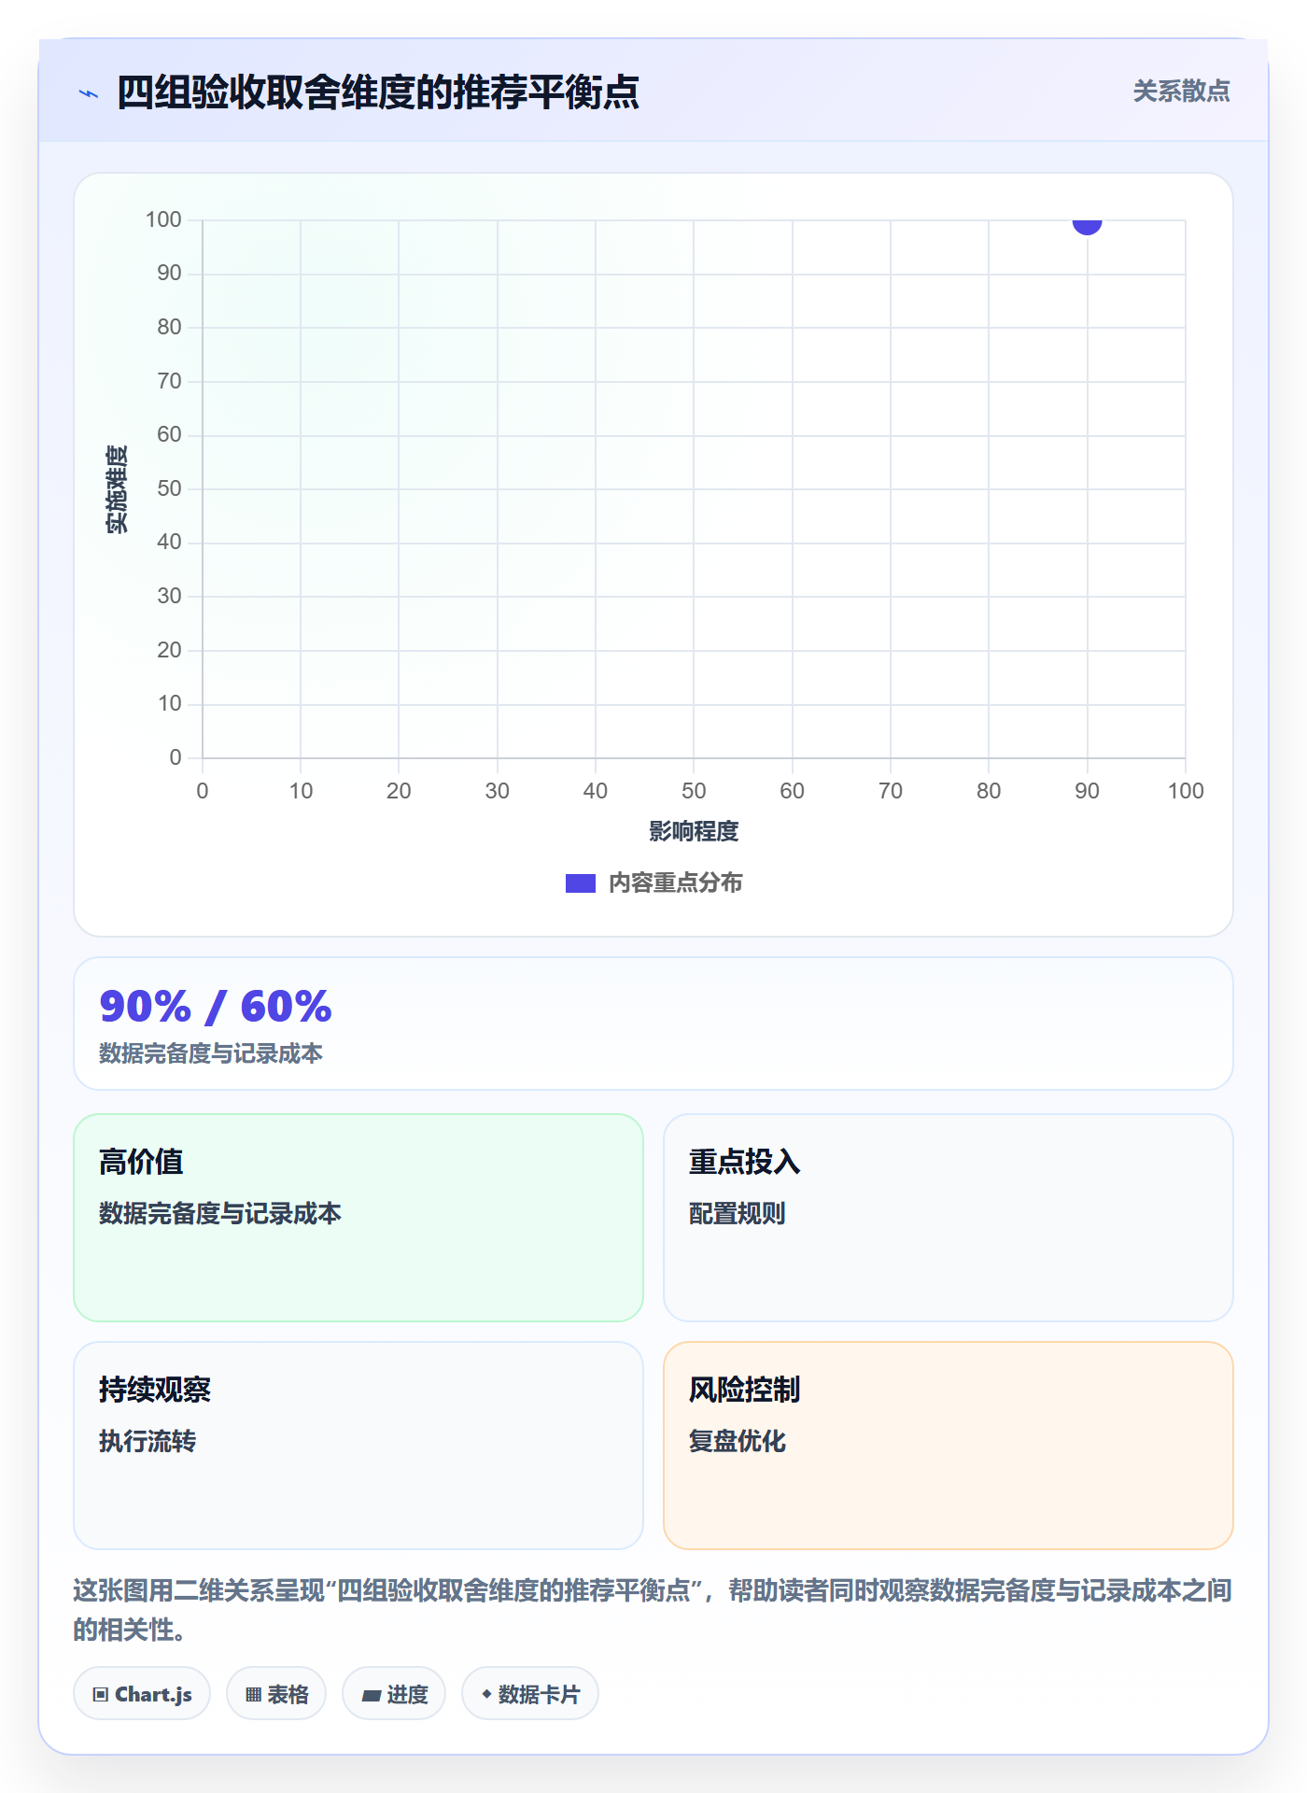Open the 持续观察 quadrant card
Image resolution: width=1307 pixels, height=1793 pixels.
coord(358,1445)
